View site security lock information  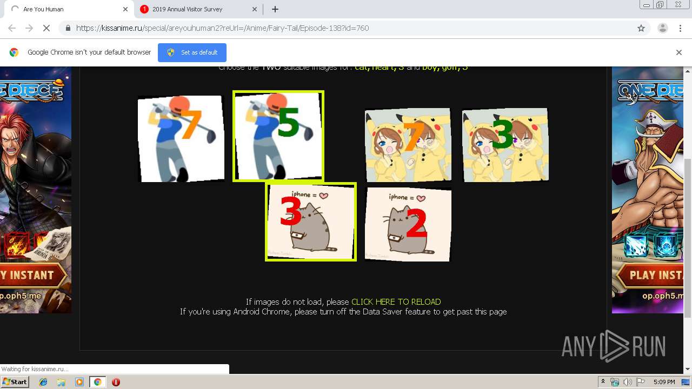pos(68,28)
